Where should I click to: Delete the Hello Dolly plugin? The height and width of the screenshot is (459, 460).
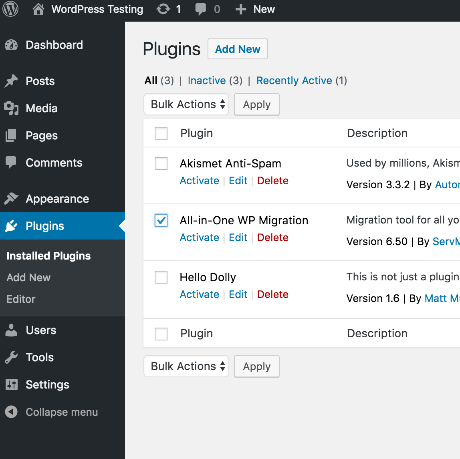273,294
